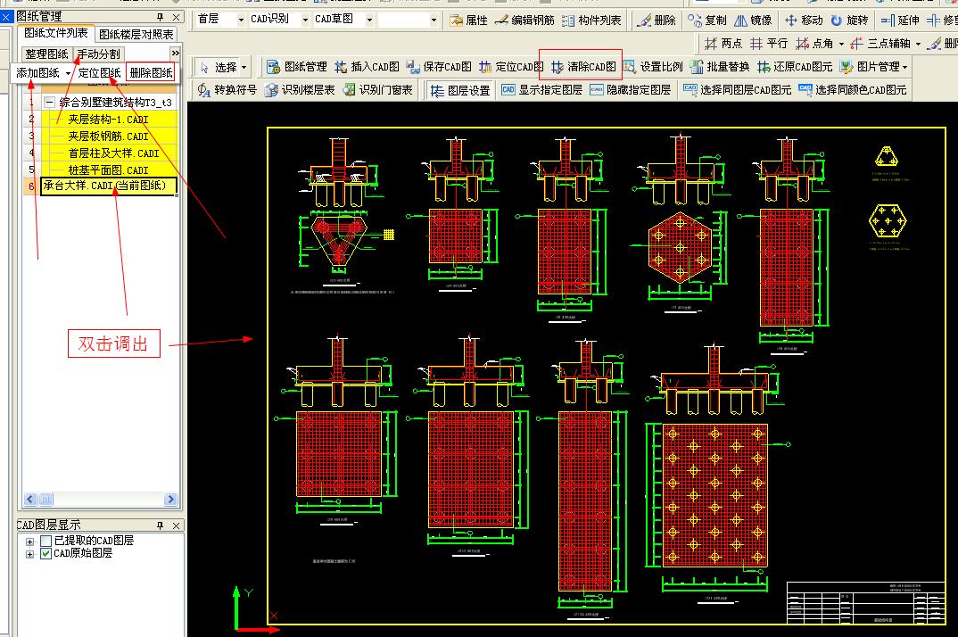Image resolution: width=958 pixels, height=637 pixels.
Task: Open 图层设置 tool
Action: [x=459, y=90]
